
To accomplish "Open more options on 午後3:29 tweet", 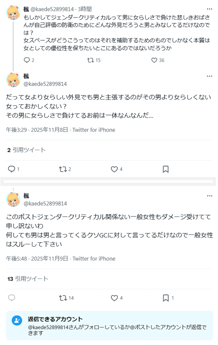I will coord(209,76).
